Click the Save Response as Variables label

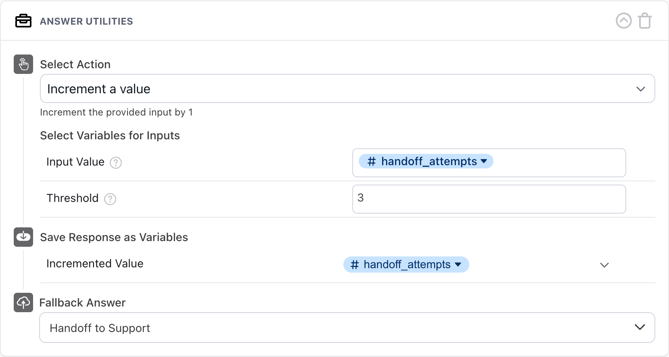click(x=114, y=237)
